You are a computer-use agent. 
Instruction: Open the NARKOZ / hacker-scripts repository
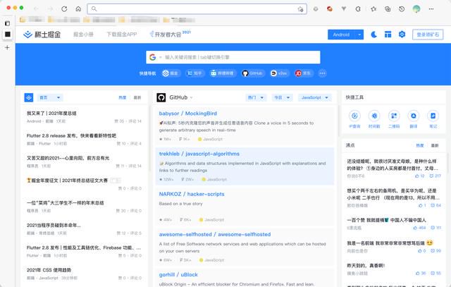(192, 194)
